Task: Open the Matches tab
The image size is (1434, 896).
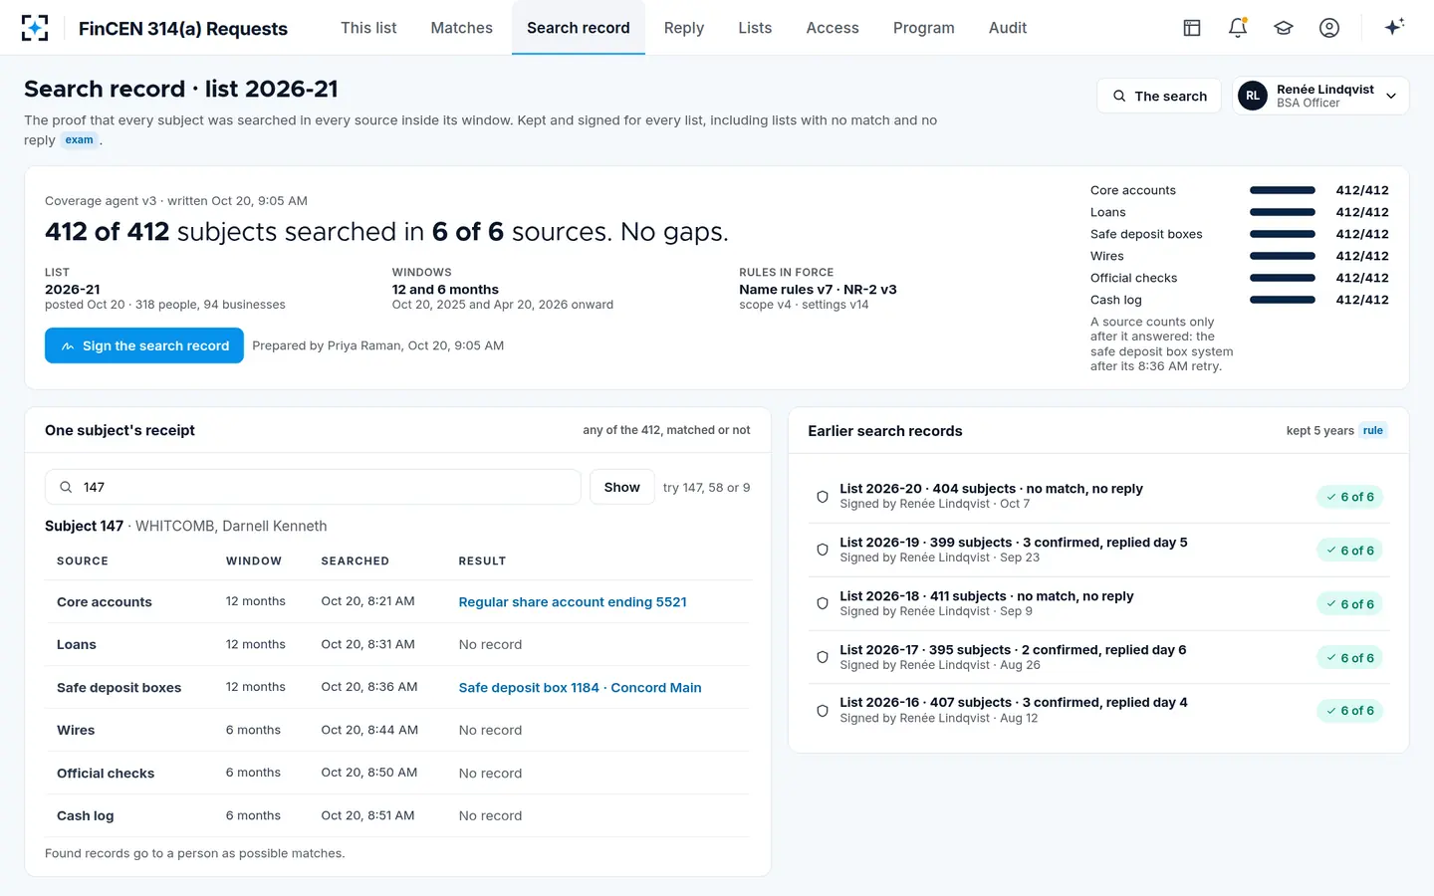Action: point(461,28)
